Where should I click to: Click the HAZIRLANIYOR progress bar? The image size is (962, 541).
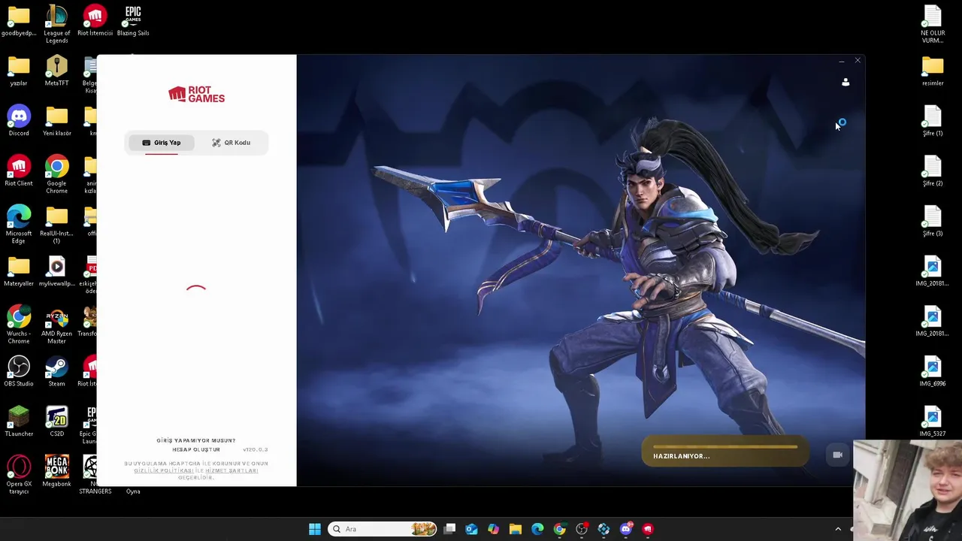pyautogui.click(x=725, y=452)
